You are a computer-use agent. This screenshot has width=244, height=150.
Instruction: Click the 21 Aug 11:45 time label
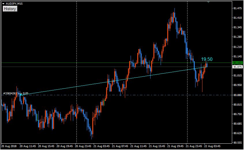point(138,146)
